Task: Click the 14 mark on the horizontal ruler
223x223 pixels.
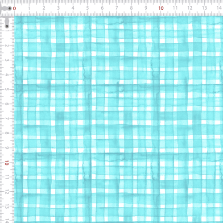Action: [219, 8]
